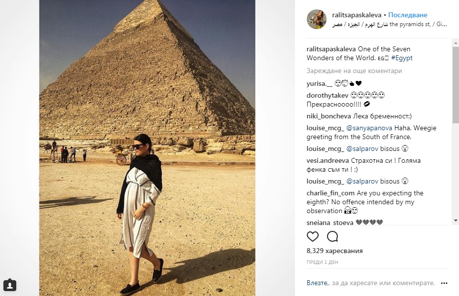
Task: Open the #Egypt hashtag
Action: [x=402, y=58]
